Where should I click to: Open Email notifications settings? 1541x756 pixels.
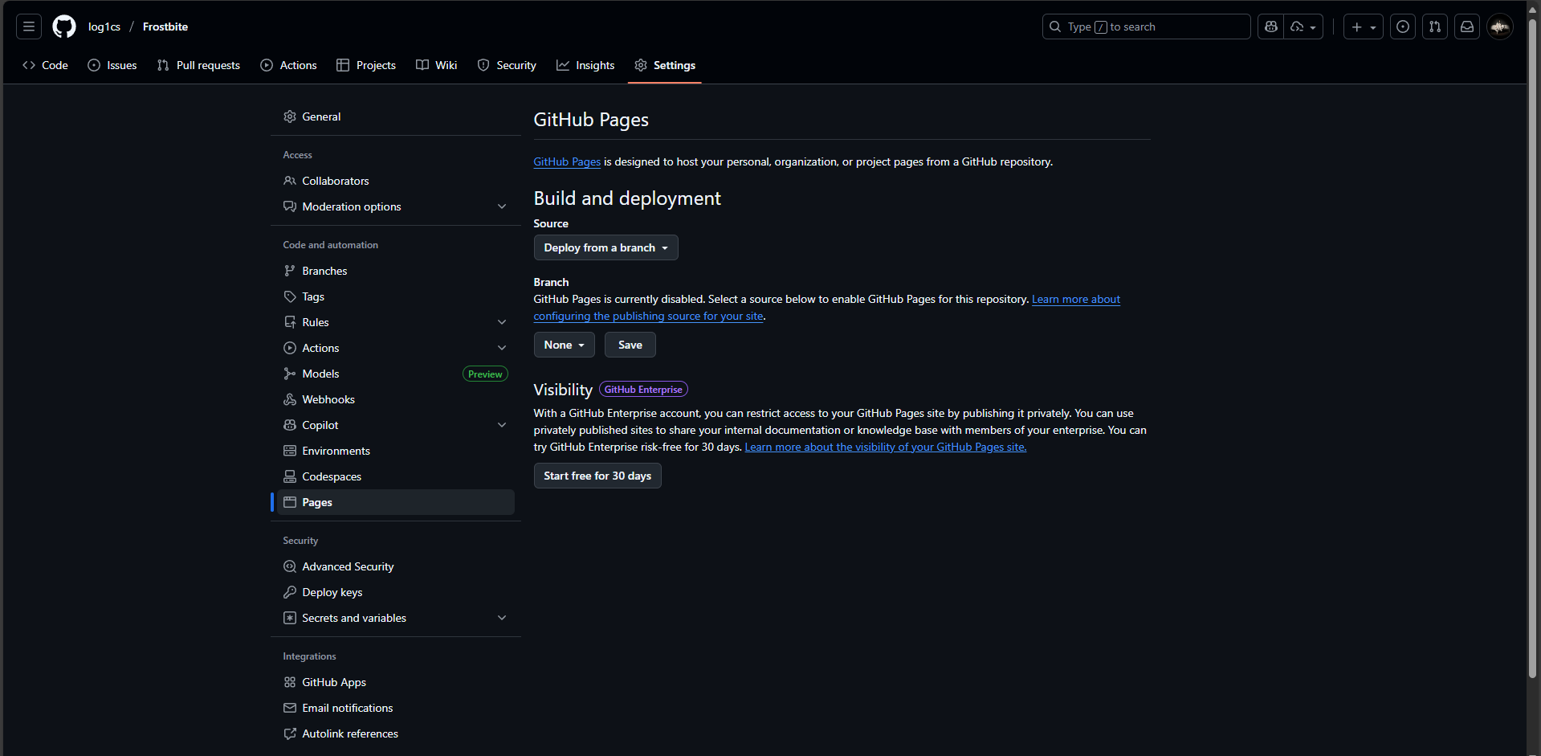396,708
